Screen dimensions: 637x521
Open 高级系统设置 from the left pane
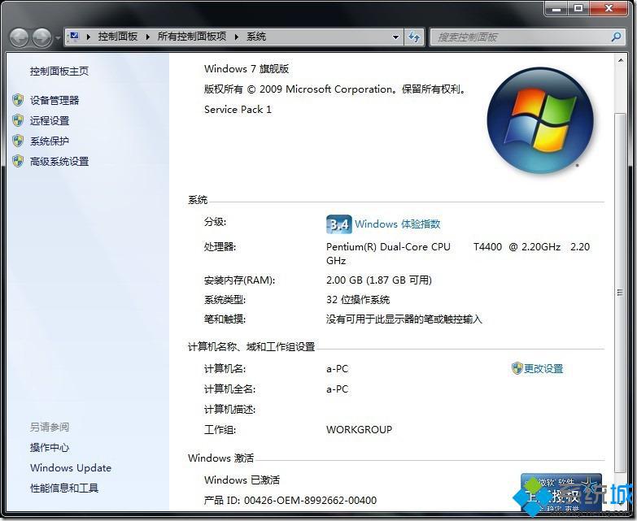[x=59, y=161]
